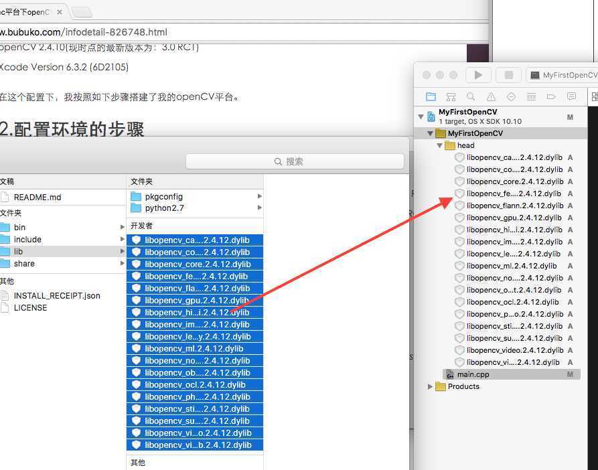Click the MyFirstOpenCV scheme selector

562,75
